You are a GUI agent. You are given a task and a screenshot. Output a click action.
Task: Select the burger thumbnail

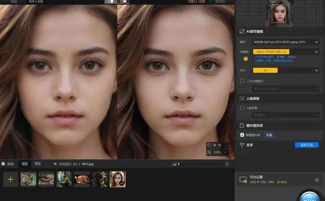coord(82,179)
